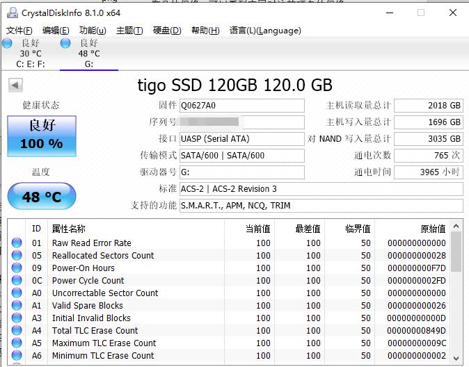Viewport: 469px width, 367px height.
Task: Click raw value 0000000002FD
Action: click(417, 281)
